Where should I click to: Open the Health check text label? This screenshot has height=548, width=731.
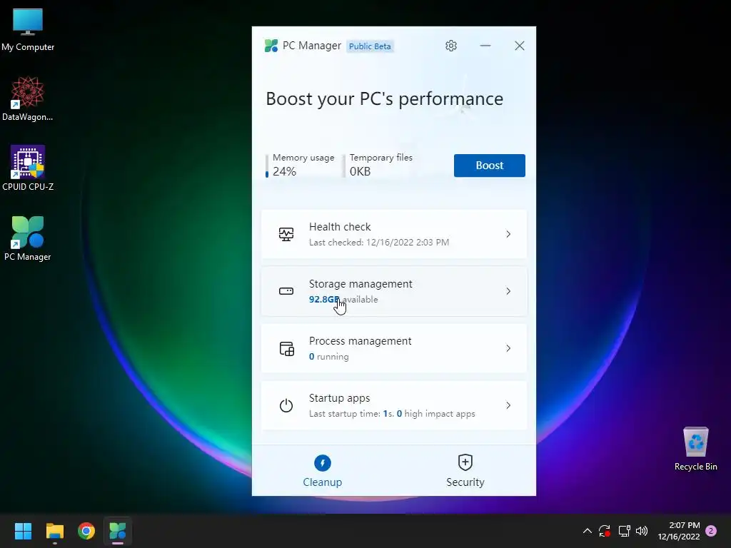point(340,227)
